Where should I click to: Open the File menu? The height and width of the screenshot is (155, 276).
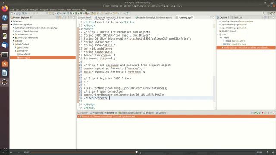tap(12, 9)
